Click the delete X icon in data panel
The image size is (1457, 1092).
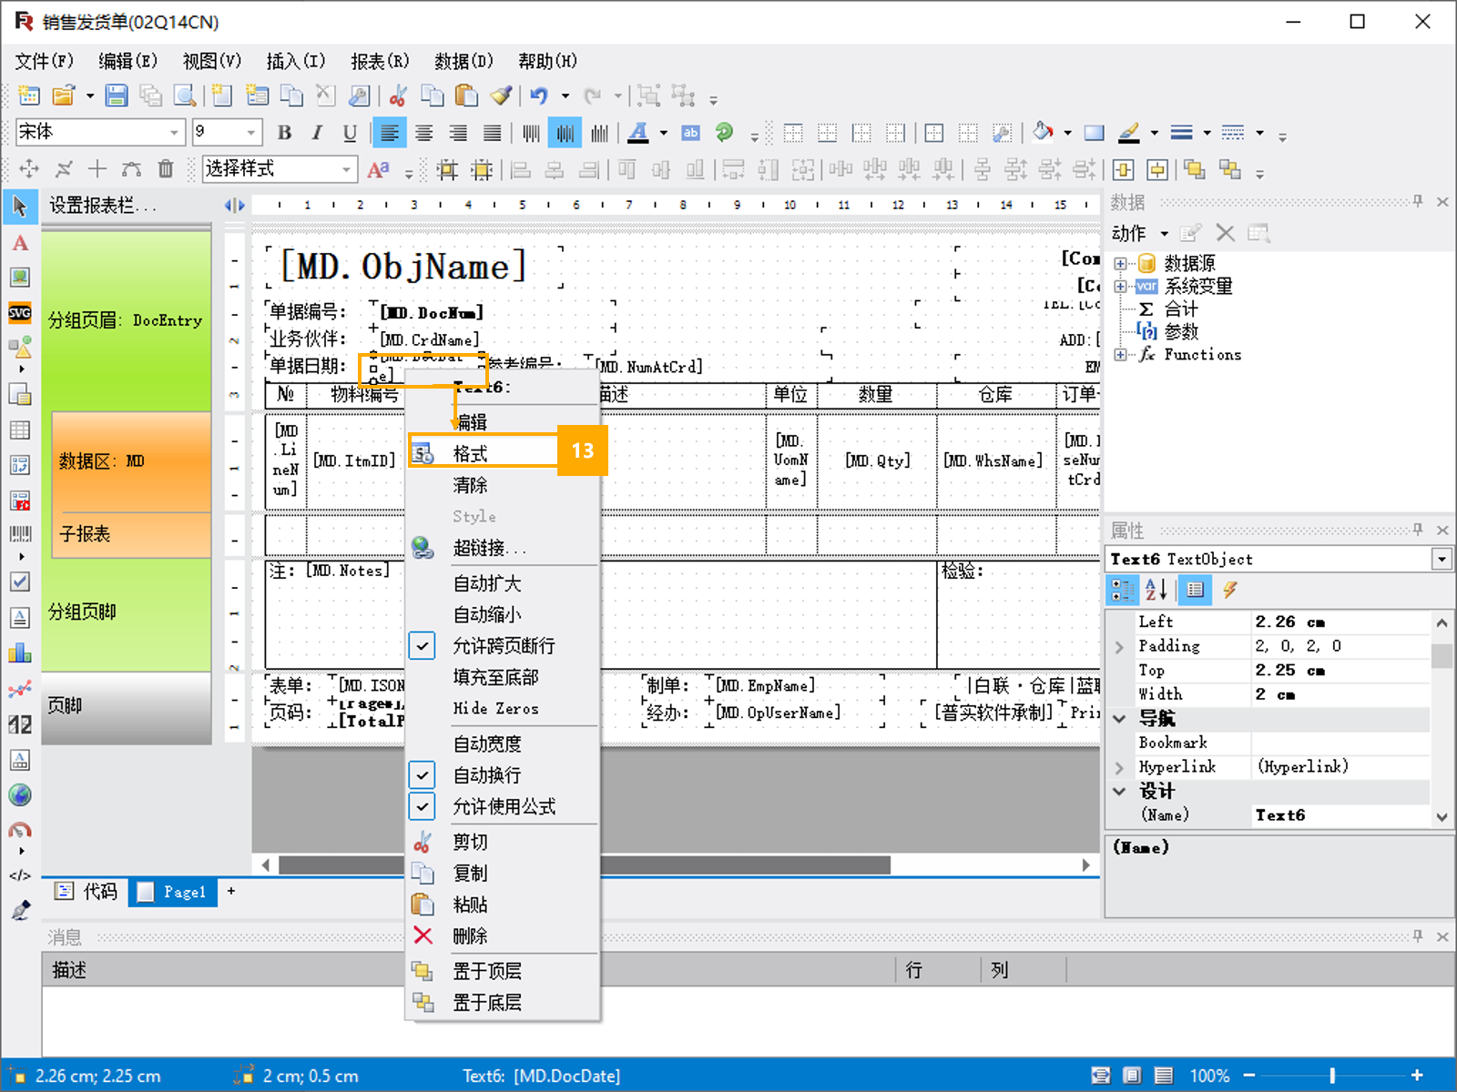click(1226, 234)
